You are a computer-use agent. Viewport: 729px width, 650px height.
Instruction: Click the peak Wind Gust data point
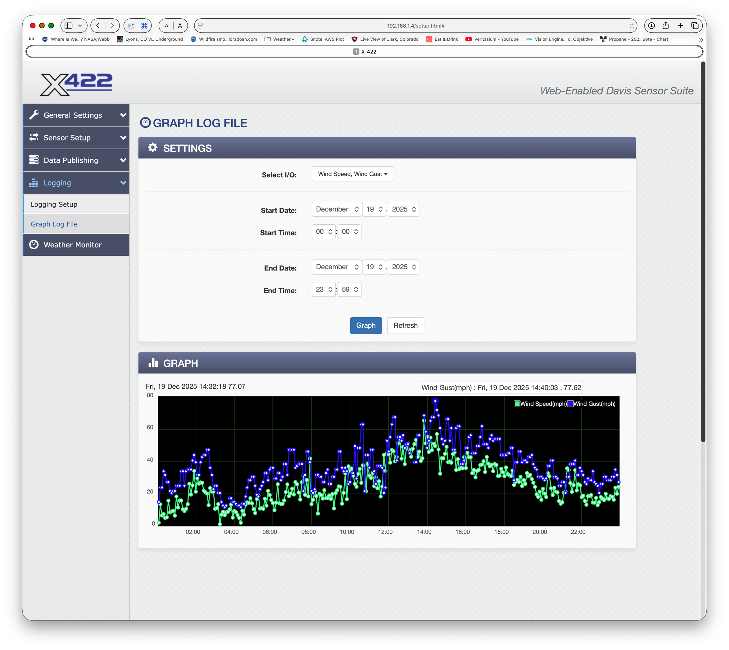click(435, 401)
